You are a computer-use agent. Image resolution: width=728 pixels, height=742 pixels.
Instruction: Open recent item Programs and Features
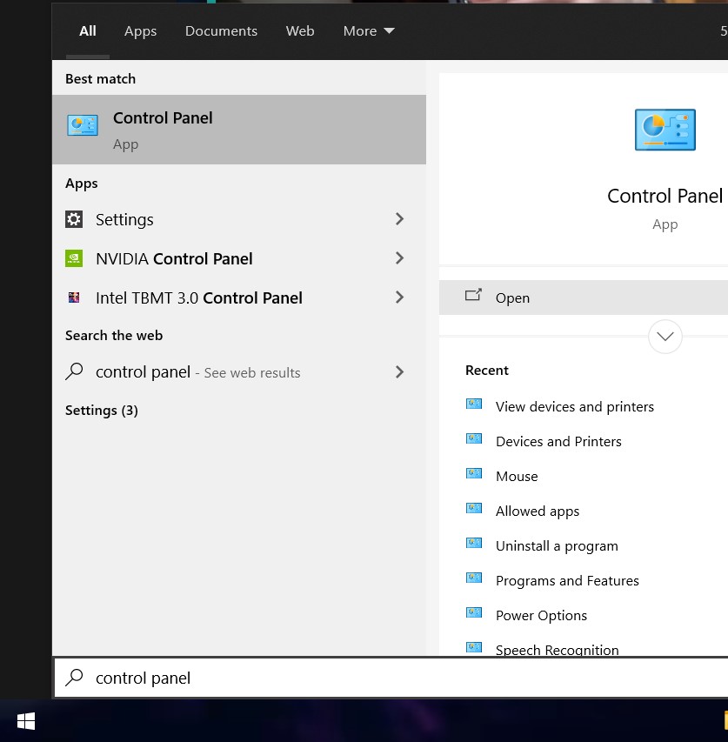point(567,581)
